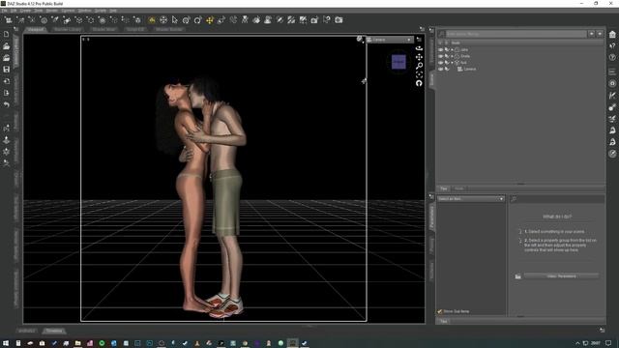Expand the first figure node in Scene pane
Viewport: 619px width, 348px height.
pyautogui.click(x=453, y=50)
